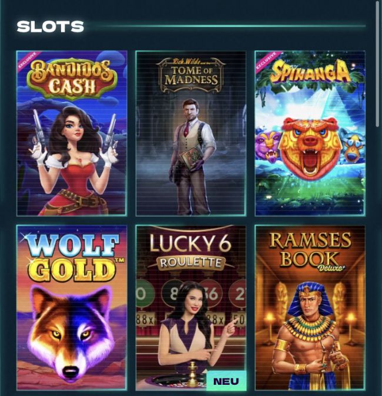Click the wolf face in Wolf Gold
Viewport: 382px width, 396px height.
[72, 334]
